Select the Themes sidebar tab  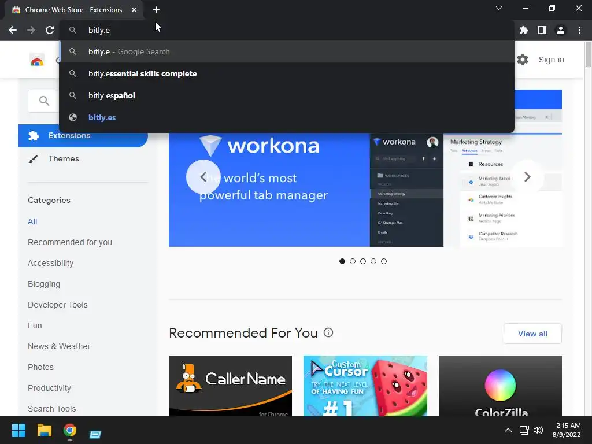click(83, 158)
